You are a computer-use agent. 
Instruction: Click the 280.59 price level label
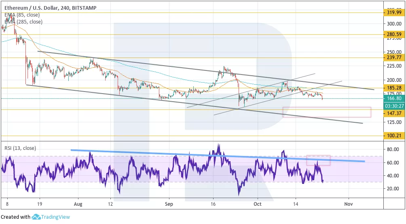[393, 35]
